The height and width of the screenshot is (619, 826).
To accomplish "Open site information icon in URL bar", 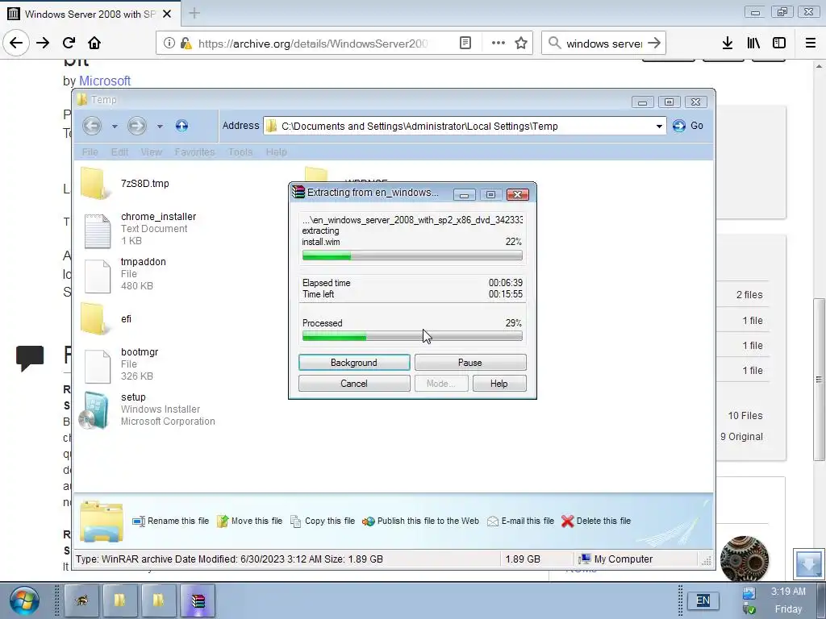I will pyautogui.click(x=169, y=44).
